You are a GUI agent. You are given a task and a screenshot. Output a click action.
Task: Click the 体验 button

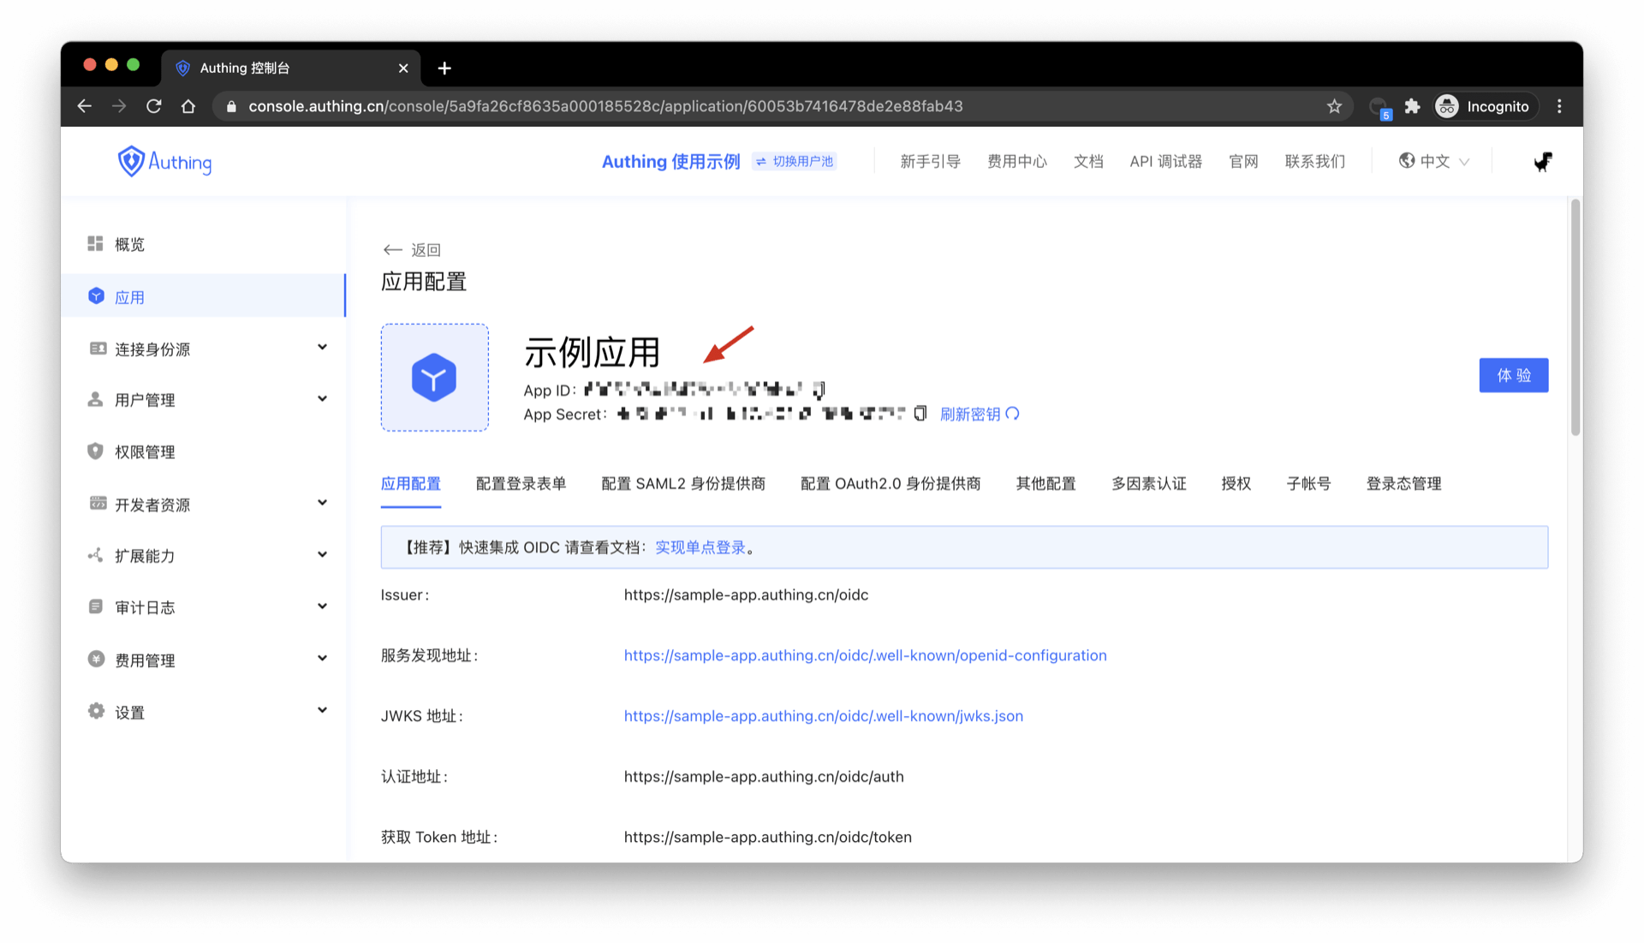1513,375
